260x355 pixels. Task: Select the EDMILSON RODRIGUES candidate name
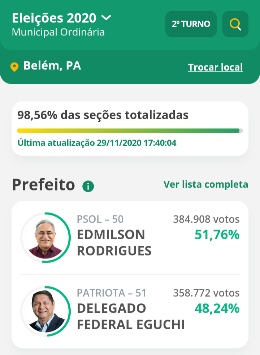click(x=114, y=243)
